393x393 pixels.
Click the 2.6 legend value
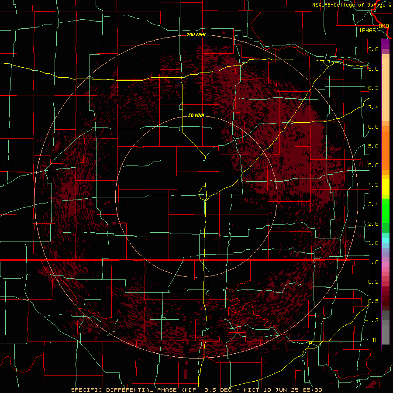373,224
